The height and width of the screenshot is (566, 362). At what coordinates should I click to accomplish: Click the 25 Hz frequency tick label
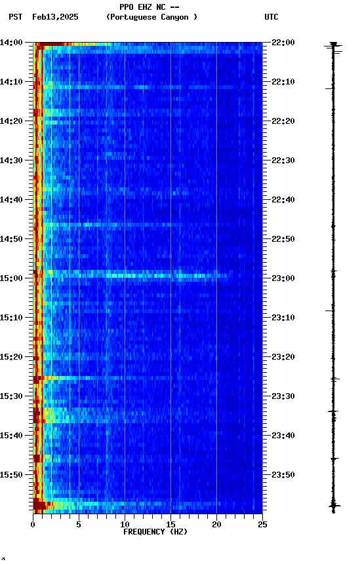(263, 525)
